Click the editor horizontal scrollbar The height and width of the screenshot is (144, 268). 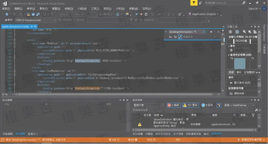[115, 94]
